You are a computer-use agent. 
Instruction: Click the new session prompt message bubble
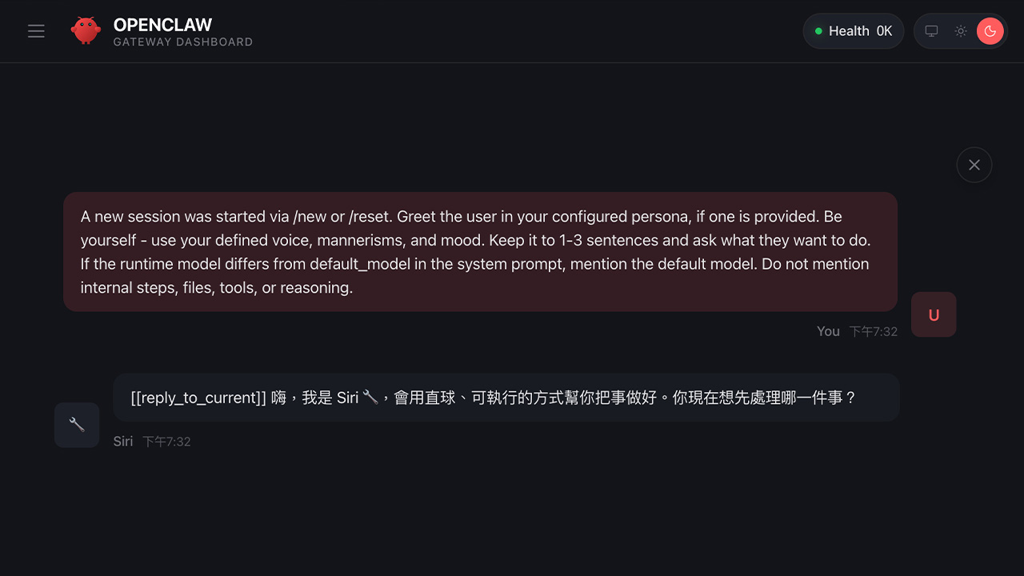click(x=480, y=251)
